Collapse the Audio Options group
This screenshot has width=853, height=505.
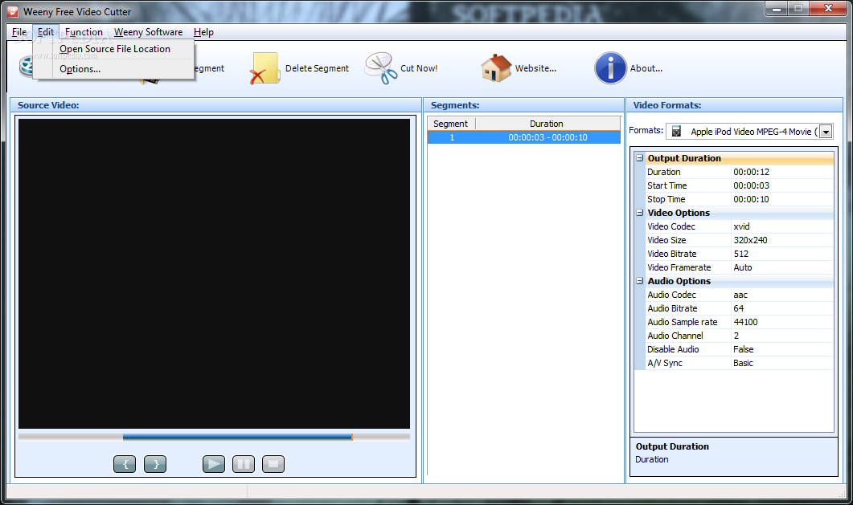tap(640, 281)
